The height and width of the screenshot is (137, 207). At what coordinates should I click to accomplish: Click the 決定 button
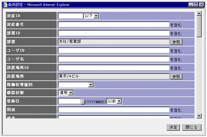point(173,127)
